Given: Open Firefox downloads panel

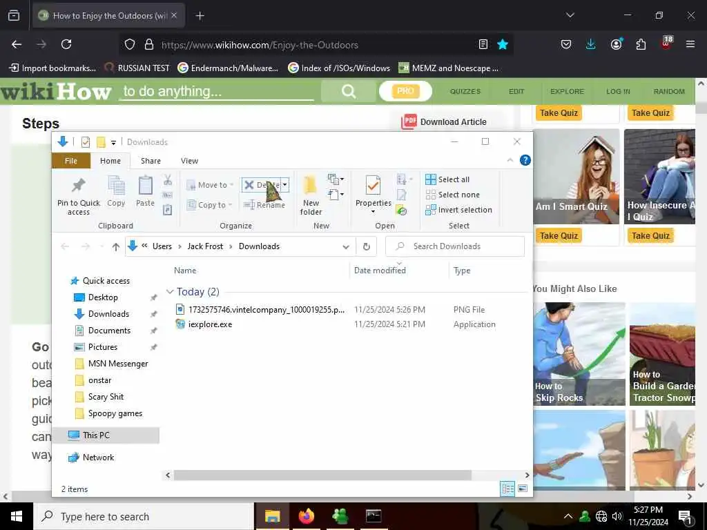Looking at the screenshot, I should 591,44.
